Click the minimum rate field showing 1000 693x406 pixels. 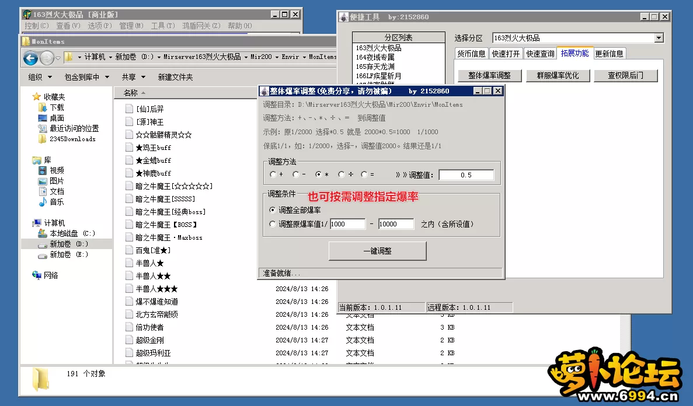(347, 224)
